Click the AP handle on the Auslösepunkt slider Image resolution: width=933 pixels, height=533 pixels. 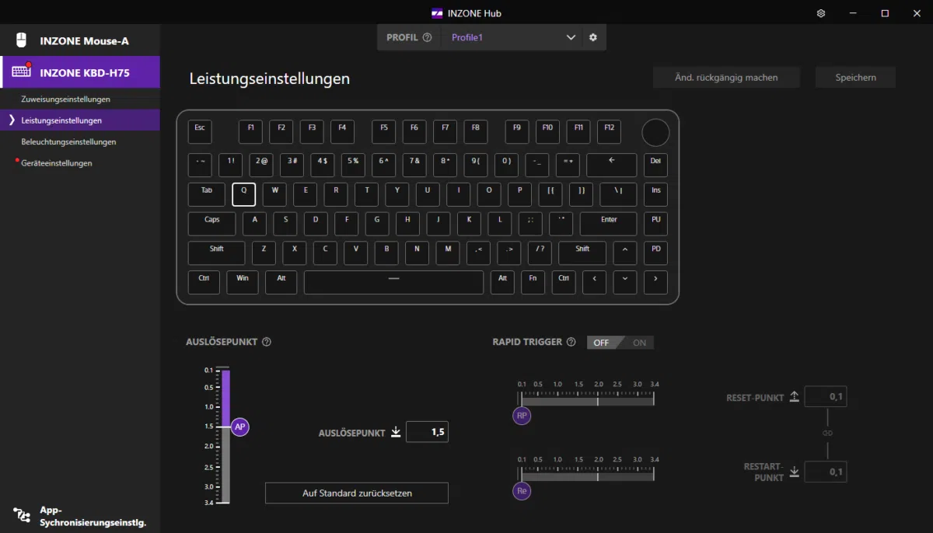pyautogui.click(x=239, y=427)
